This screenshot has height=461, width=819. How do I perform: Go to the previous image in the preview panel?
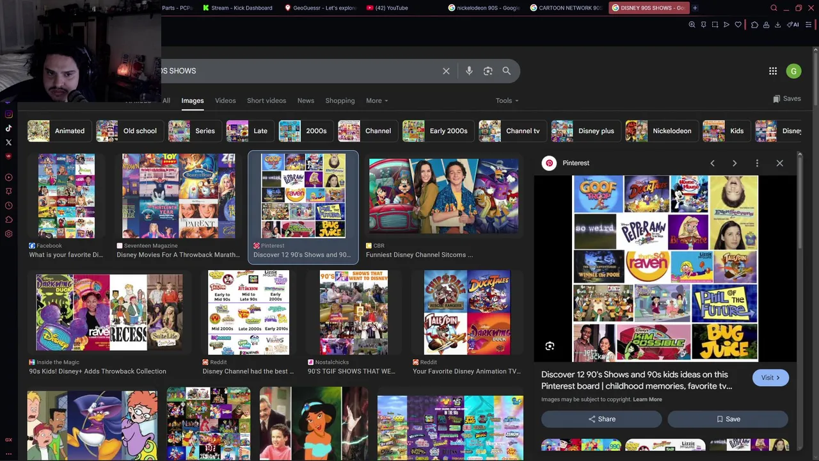712,163
